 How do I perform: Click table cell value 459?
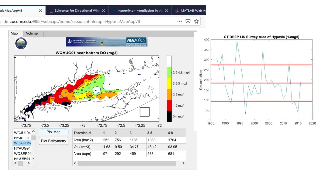point(133,154)
